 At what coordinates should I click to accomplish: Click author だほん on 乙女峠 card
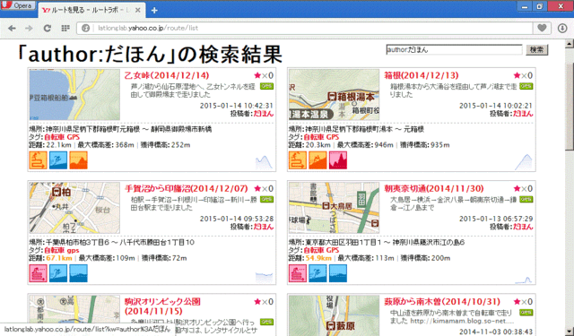point(264,114)
